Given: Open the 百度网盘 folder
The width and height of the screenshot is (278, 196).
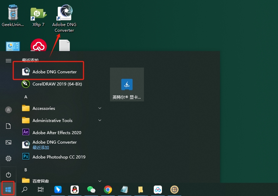Looking at the screenshot, I should pos(61,181).
